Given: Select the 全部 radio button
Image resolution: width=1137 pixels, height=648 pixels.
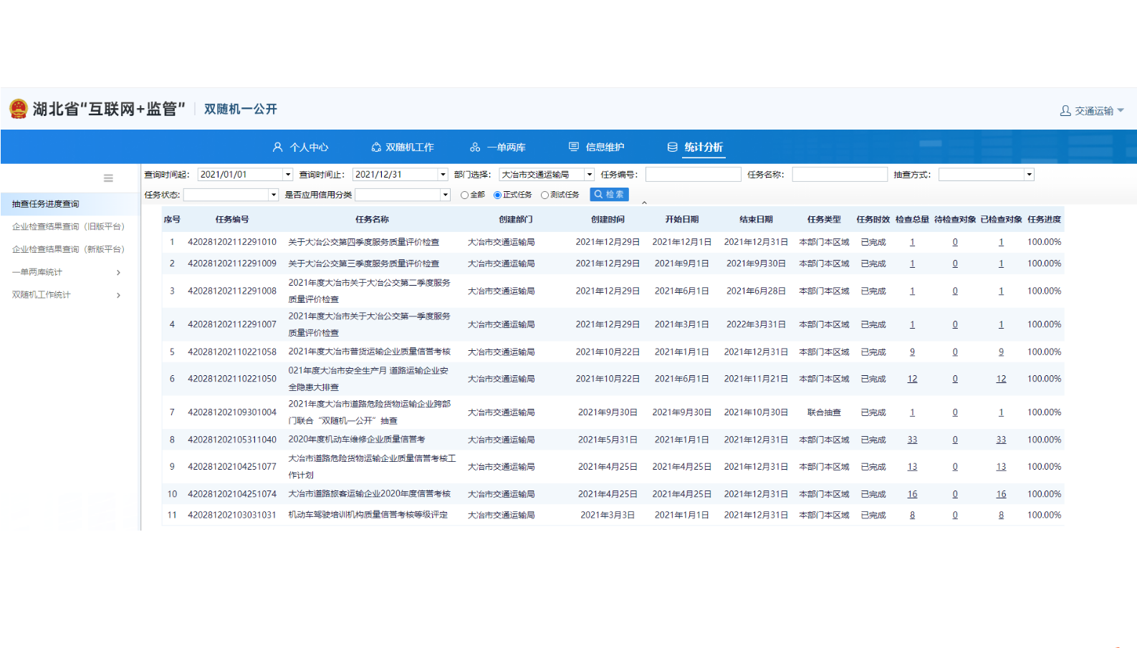Looking at the screenshot, I should pos(464,195).
